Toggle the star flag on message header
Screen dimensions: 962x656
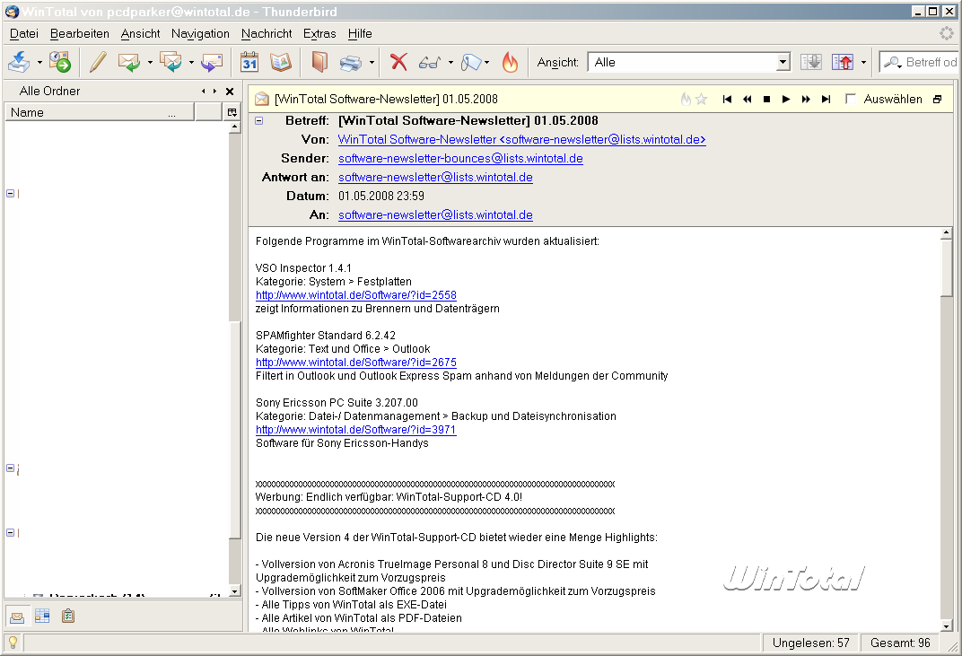702,99
